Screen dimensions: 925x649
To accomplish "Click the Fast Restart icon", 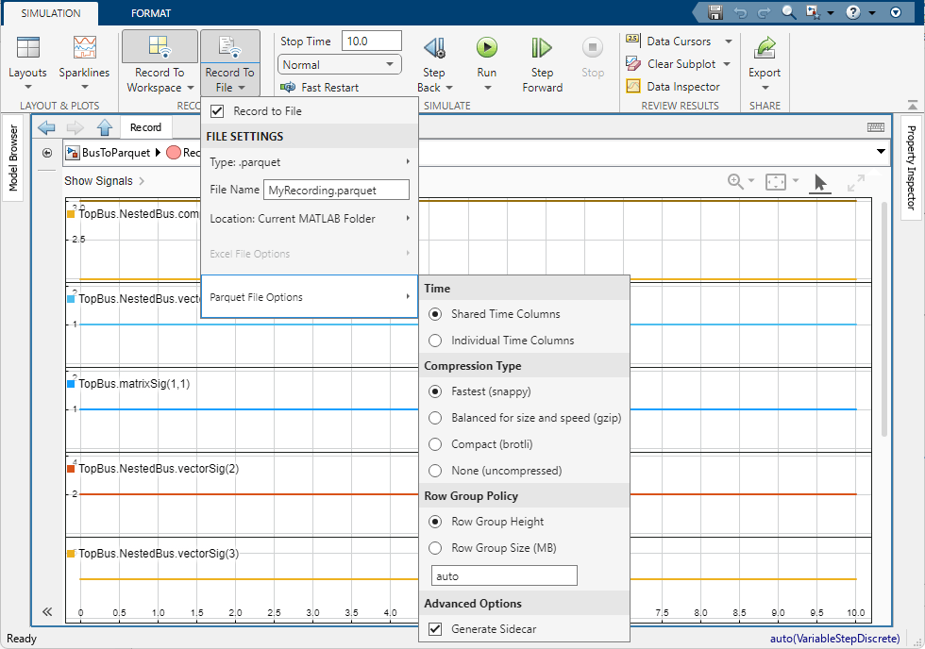I will (288, 87).
